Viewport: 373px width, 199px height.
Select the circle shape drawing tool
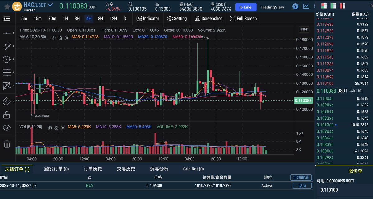[7, 59]
